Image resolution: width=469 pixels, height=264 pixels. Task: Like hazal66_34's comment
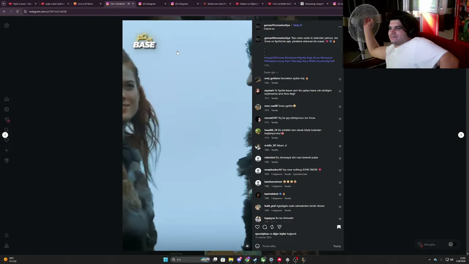pos(340,131)
